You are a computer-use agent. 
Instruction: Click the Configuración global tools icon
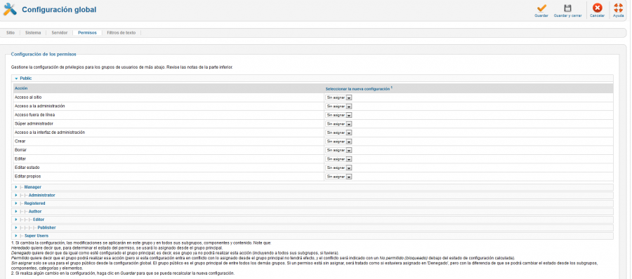point(10,9)
